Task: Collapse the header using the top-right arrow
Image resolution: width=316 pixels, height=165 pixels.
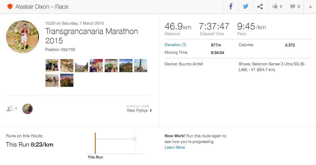Action: coord(309,7)
